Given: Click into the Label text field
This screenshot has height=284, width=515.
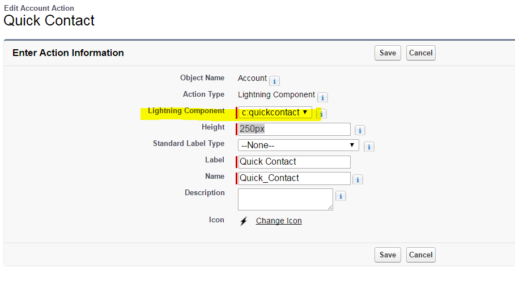Looking at the screenshot, I should click(294, 162).
